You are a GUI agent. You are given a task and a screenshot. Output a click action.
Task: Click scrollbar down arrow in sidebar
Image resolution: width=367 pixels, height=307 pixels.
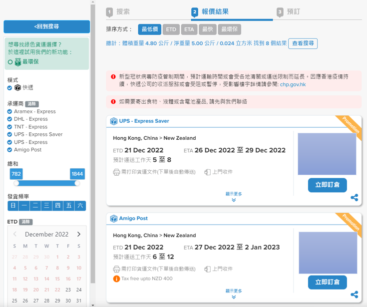[x=93, y=305]
